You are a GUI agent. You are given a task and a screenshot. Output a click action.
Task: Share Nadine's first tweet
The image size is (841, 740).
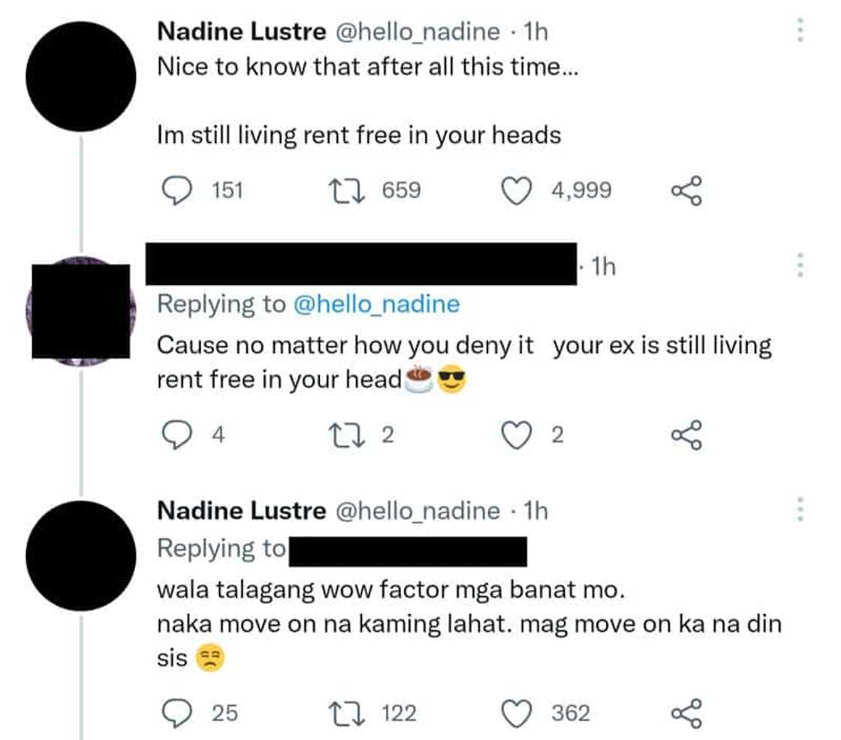point(686,191)
